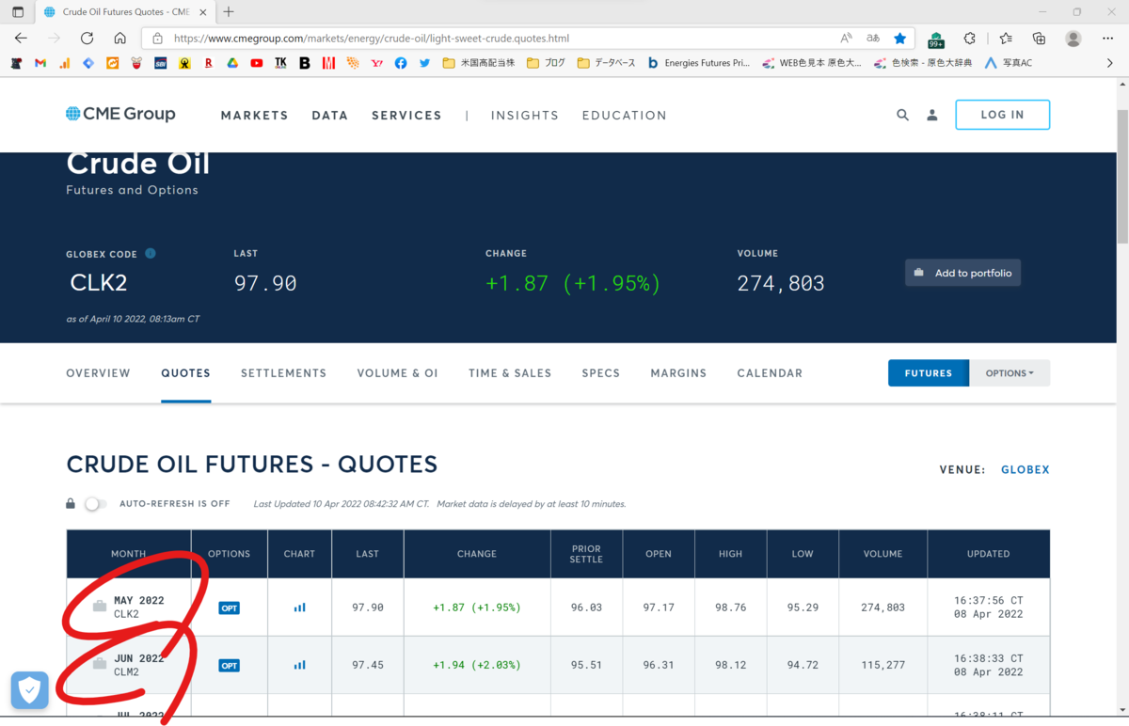Open the tab actions menu icon

click(18, 12)
